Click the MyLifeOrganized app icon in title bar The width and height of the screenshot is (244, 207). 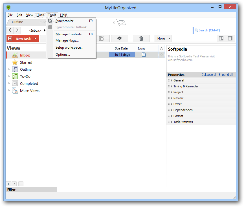click(8, 7)
